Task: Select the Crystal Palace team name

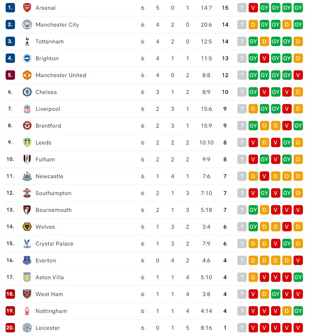Action: [x=54, y=244]
